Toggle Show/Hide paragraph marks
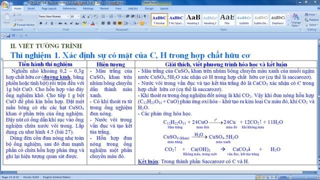The image size is (320, 180). click(x=145, y=16)
